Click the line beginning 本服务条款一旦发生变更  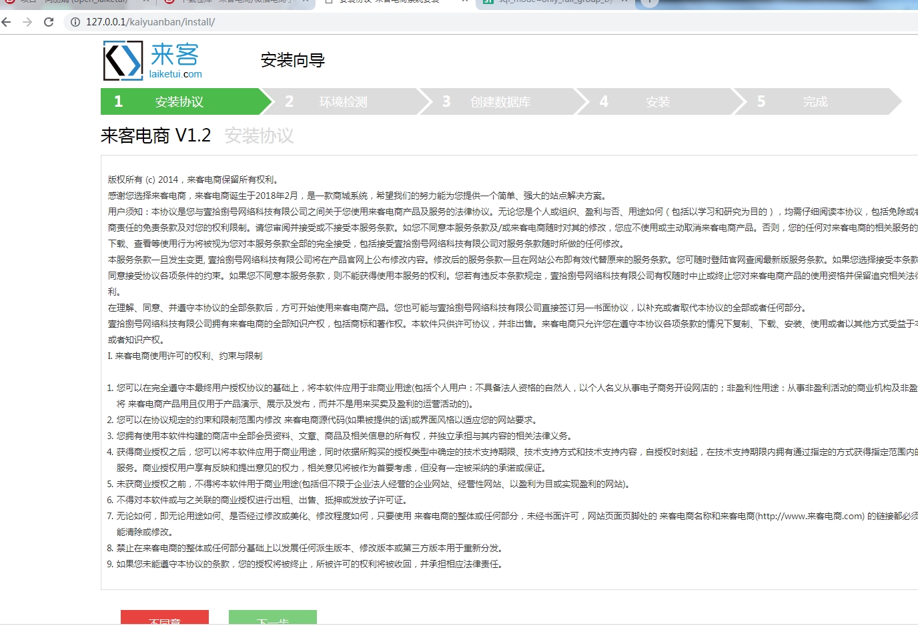[513, 260]
